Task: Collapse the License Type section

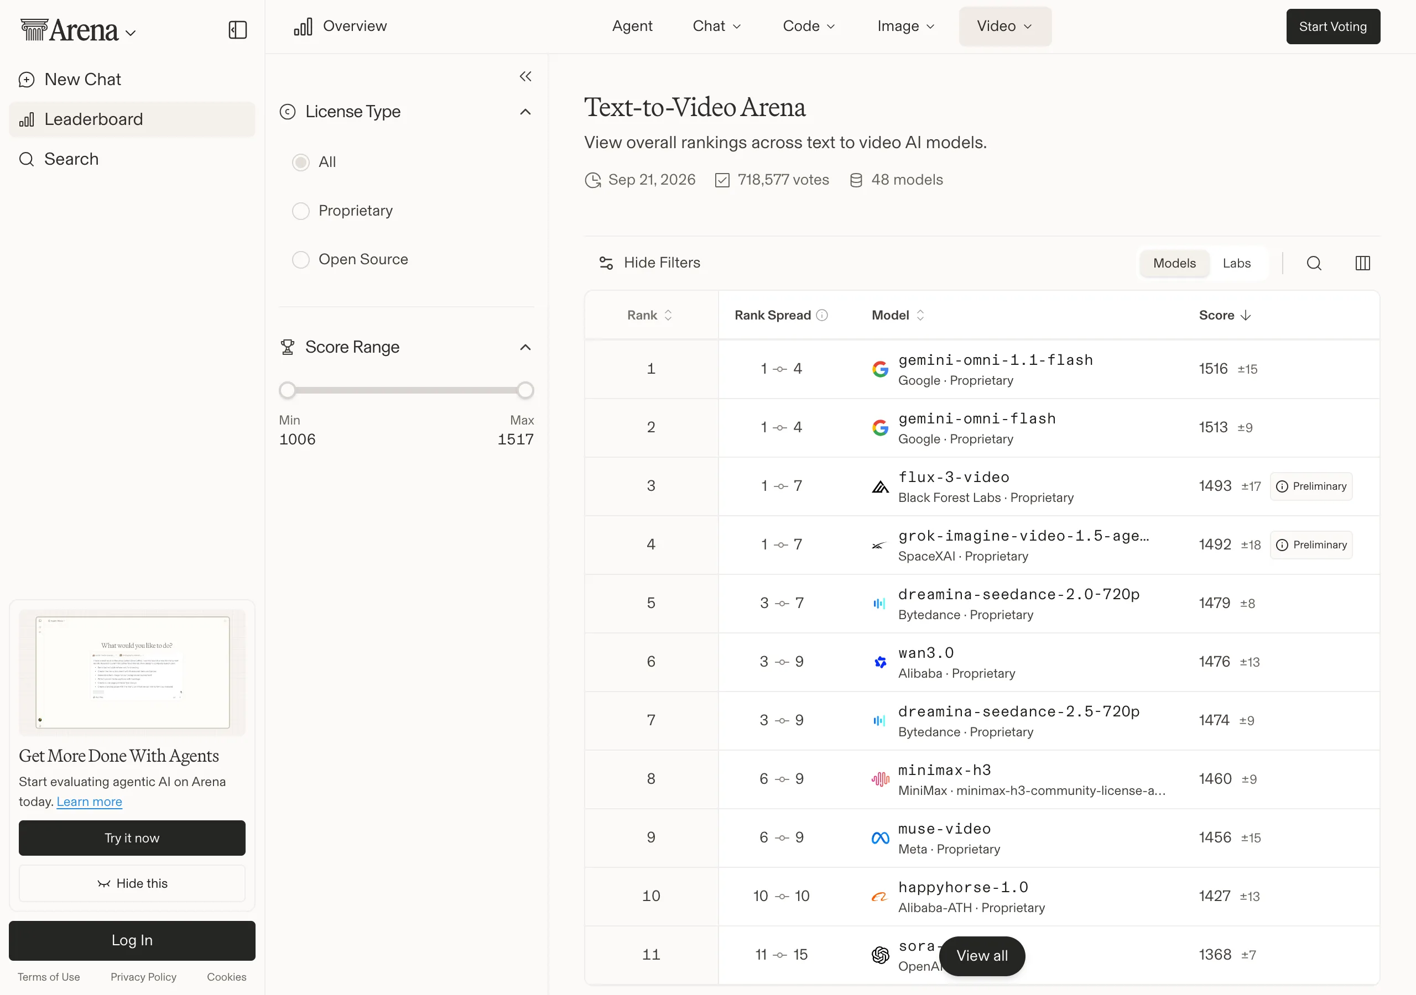Action: point(525,112)
